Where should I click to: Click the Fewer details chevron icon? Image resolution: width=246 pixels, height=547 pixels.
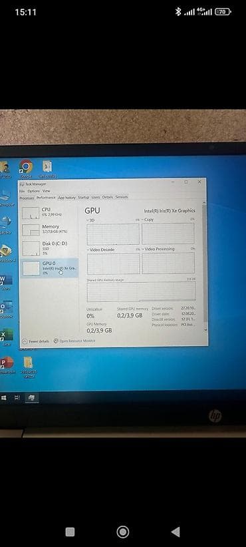coord(25,341)
